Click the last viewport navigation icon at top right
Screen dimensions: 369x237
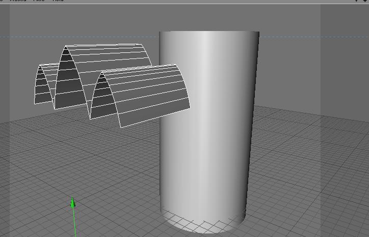[365, 1]
